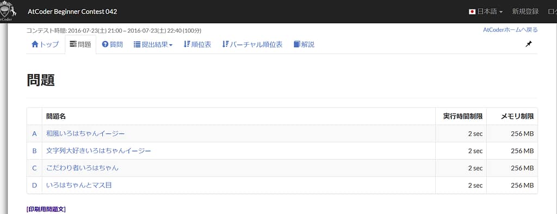Viewport: 557px width, 214px height.
Task: Click the コンテスト時間 date range text
Action: point(114,30)
